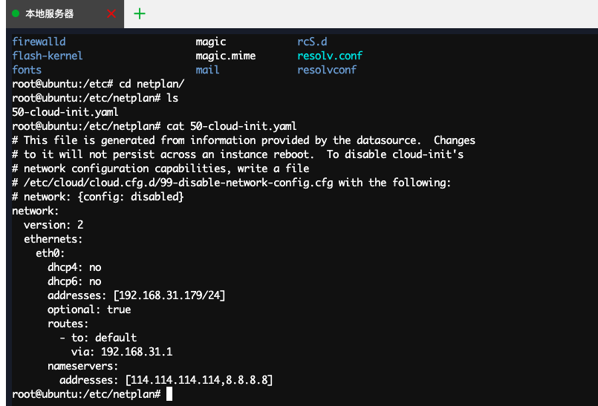This screenshot has width=598, height=406.
Task: Click the resolv.conf entry in listing
Action: (x=330, y=56)
